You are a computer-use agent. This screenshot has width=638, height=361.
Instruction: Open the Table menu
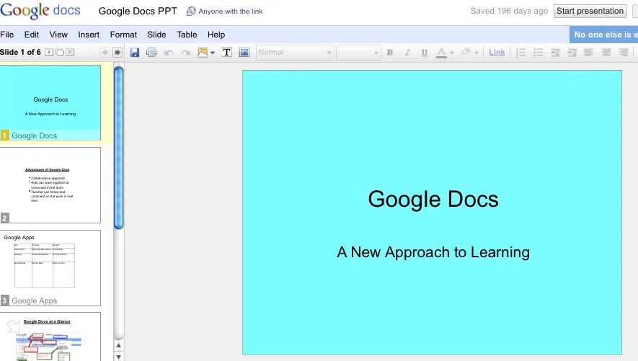[x=187, y=35]
